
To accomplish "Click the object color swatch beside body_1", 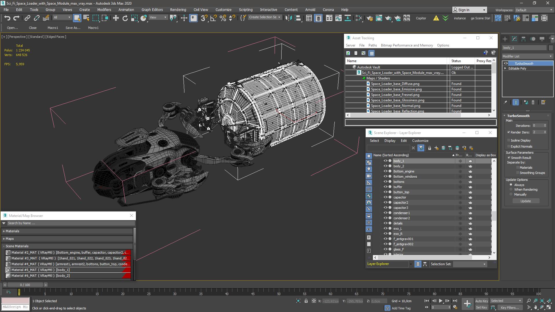I will [551, 48].
